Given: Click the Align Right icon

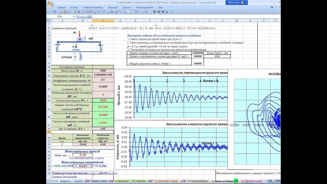Looking at the screenshot, I should click(x=163, y=12).
